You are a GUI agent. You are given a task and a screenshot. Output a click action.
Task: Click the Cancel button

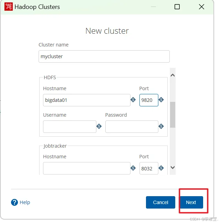(x=160, y=202)
